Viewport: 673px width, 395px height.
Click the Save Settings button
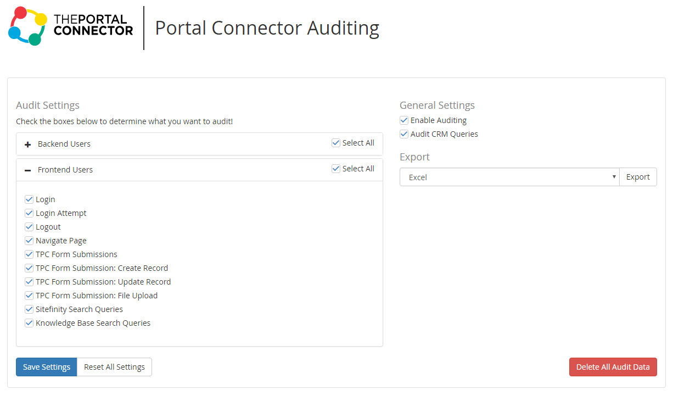[47, 367]
